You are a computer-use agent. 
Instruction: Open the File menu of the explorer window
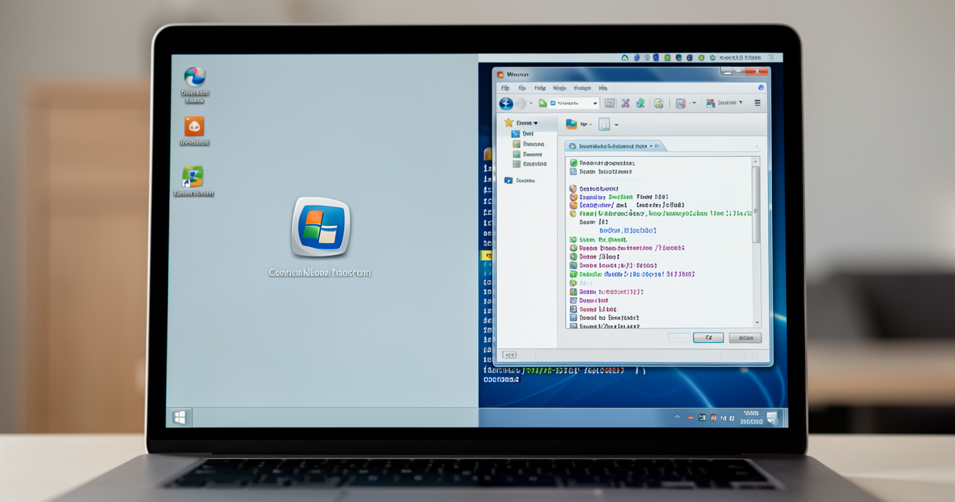click(x=505, y=88)
